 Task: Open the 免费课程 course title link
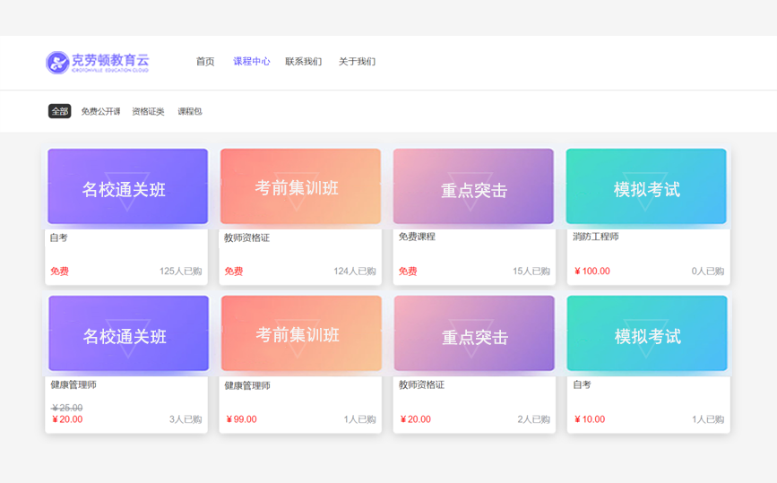(417, 237)
